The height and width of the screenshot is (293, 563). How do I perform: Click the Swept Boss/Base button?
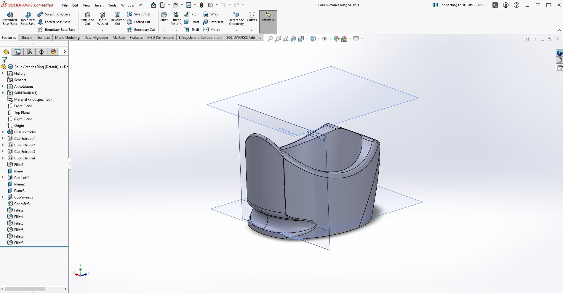[x=54, y=14]
